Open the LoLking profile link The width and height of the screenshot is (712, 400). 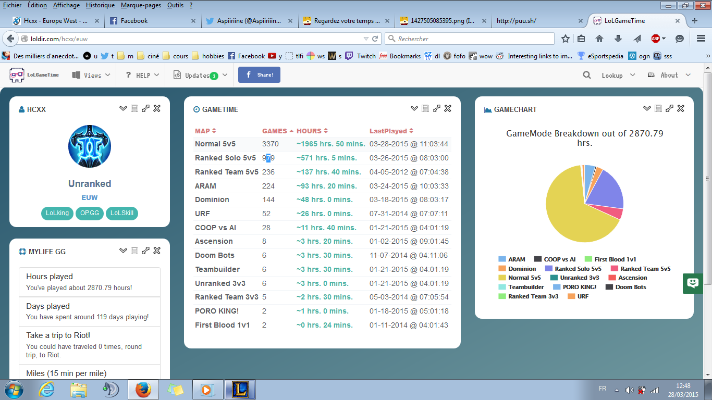[x=57, y=213]
